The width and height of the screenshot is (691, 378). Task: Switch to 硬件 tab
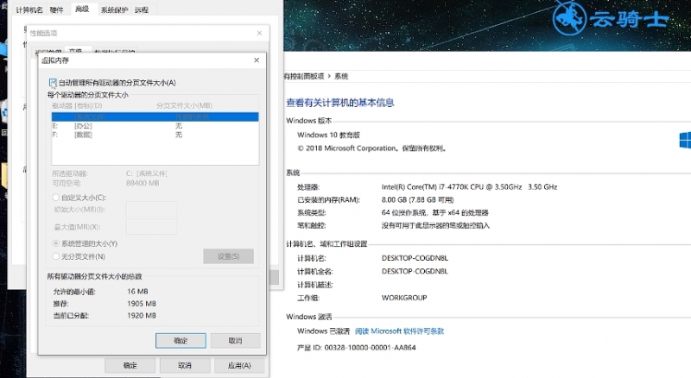pyautogui.click(x=56, y=9)
